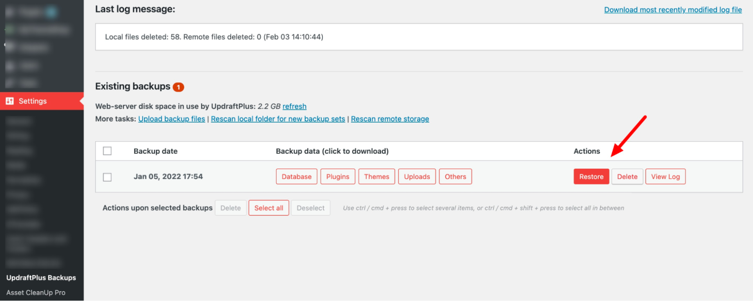Open View Log for the backup
This screenshot has height=301, width=753.
(x=665, y=177)
